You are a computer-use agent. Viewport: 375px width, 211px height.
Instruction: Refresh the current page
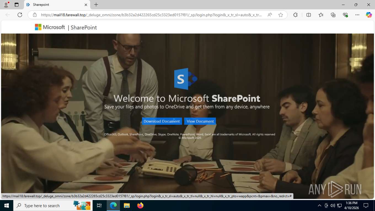click(20, 15)
